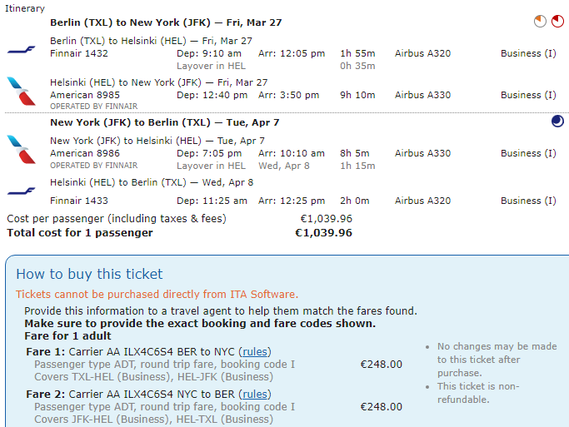Click the Finnair 1432 flight number text
The width and height of the screenshot is (569, 427).
tap(79, 53)
